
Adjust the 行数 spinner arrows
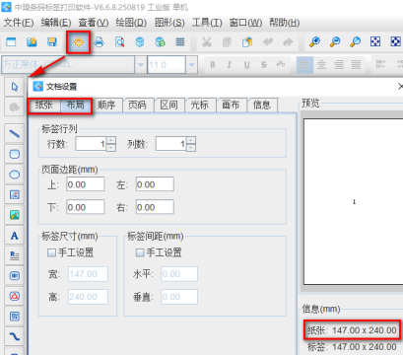tap(111, 144)
